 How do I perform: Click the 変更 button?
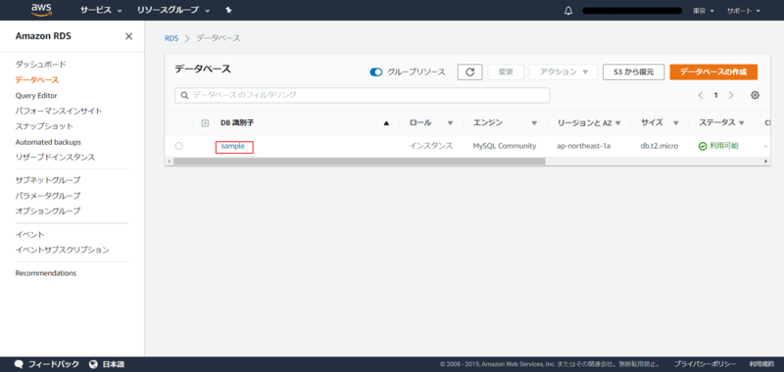tap(506, 71)
